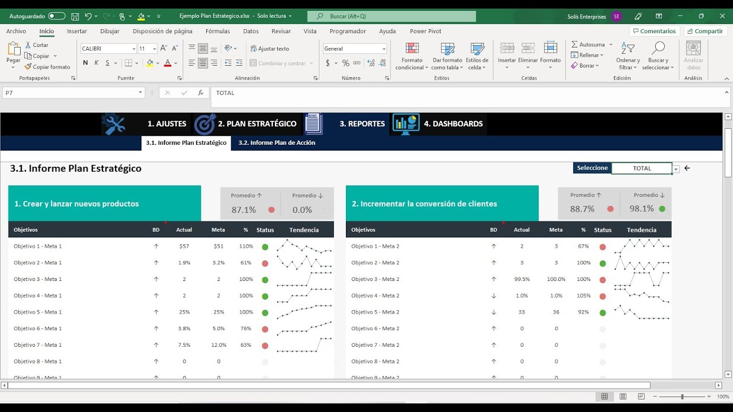Apply accounting dollar format
Screen dimensions: 733x412
pos(328,63)
